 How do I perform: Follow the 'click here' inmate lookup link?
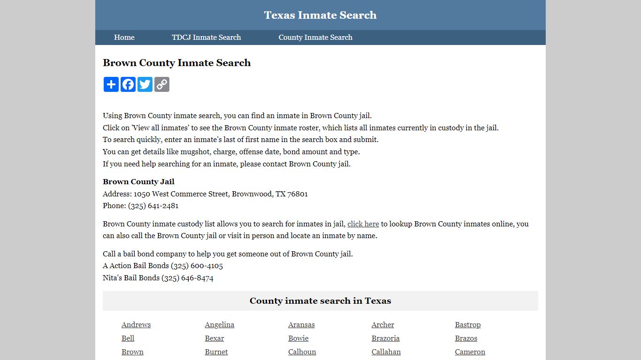(x=363, y=224)
